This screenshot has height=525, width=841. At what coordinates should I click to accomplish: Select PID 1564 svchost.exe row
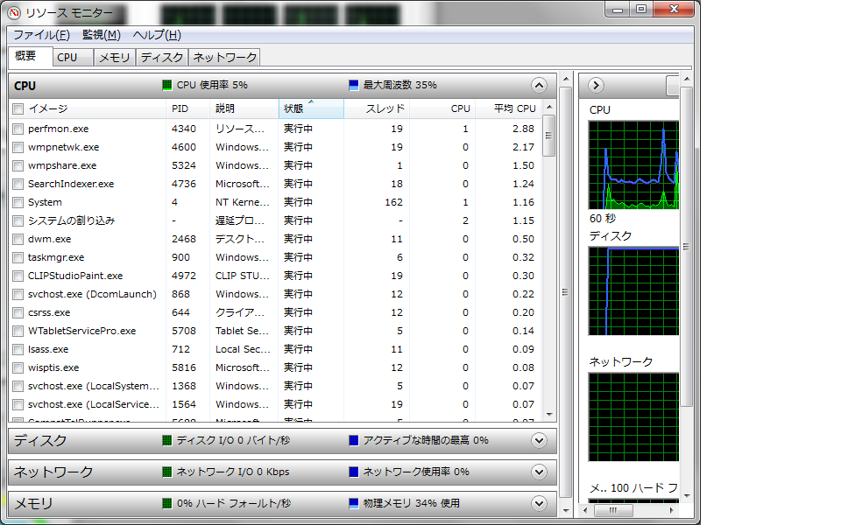pos(276,404)
